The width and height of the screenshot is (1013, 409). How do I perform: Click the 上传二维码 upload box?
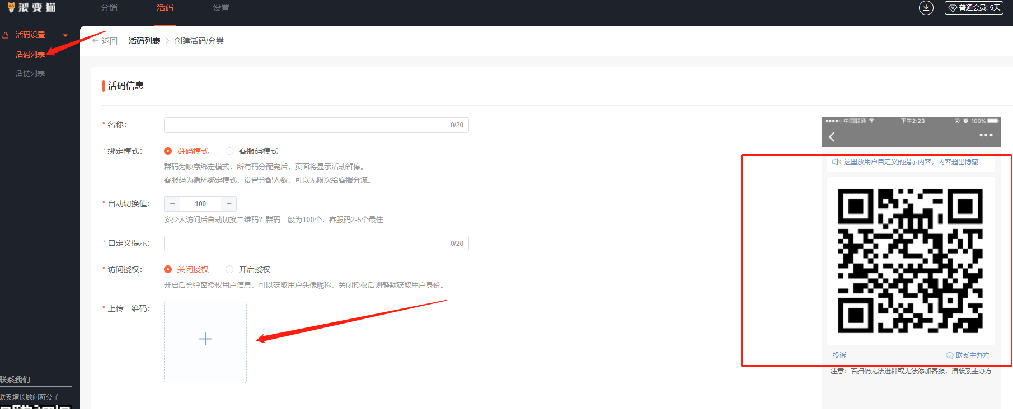[205, 342]
